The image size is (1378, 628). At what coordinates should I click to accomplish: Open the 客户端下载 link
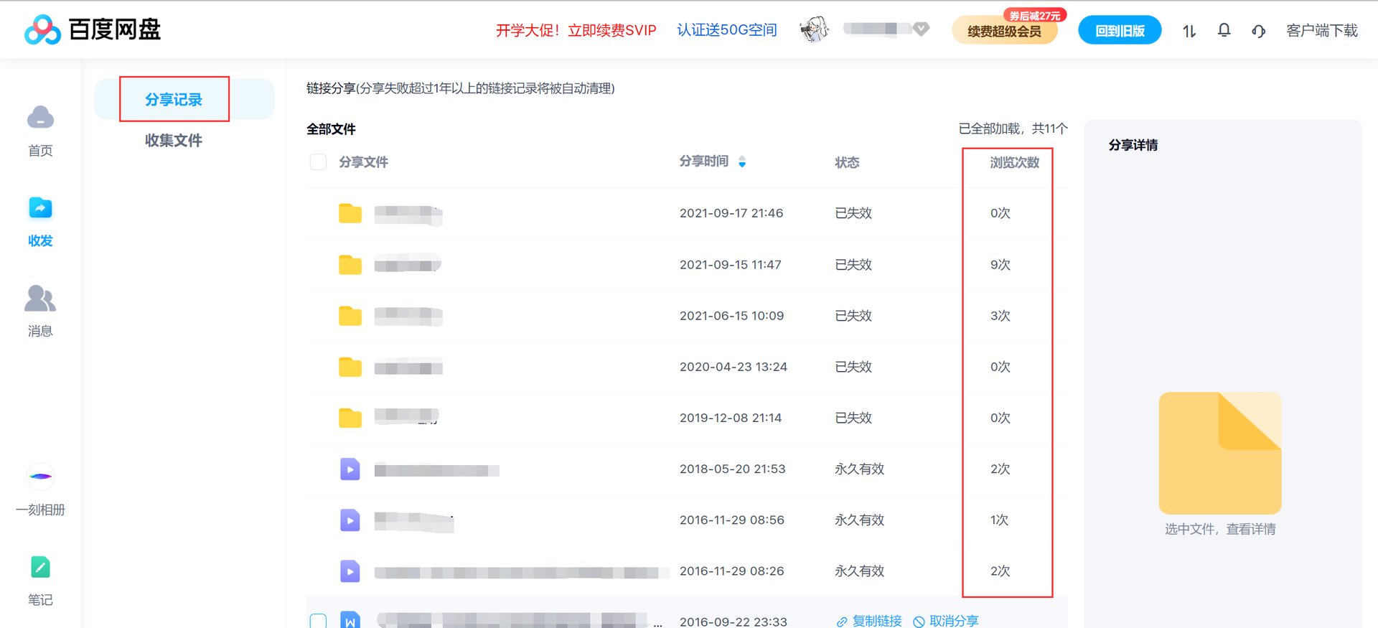click(x=1322, y=31)
